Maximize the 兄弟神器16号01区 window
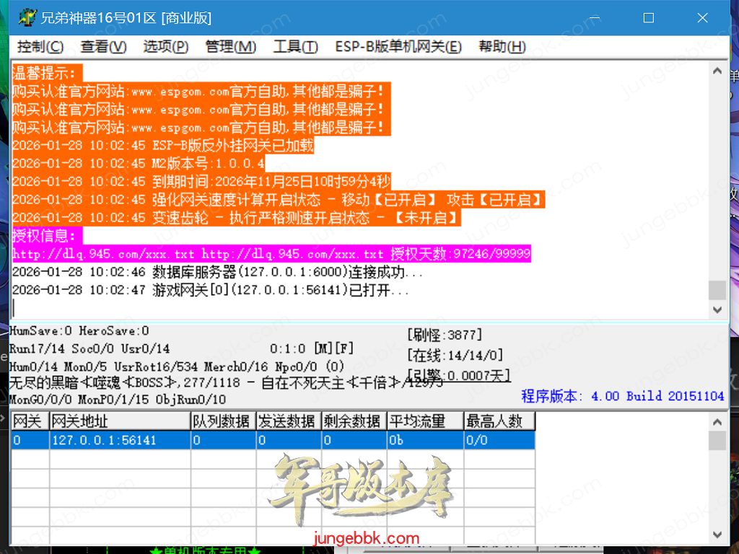Viewport: 739px width, 554px height. pyautogui.click(x=648, y=17)
